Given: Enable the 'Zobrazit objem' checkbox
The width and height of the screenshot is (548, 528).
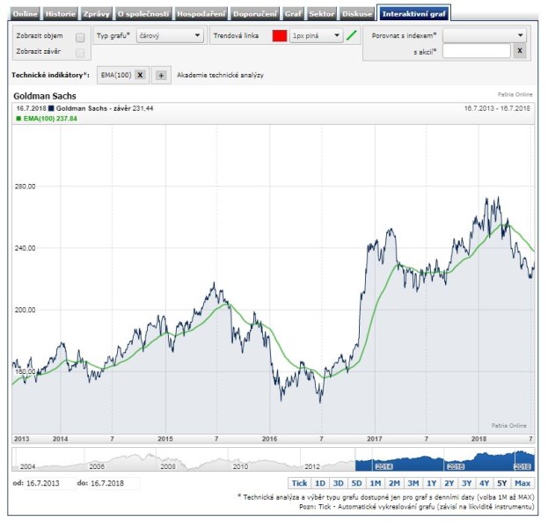Looking at the screenshot, I should [x=80, y=38].
